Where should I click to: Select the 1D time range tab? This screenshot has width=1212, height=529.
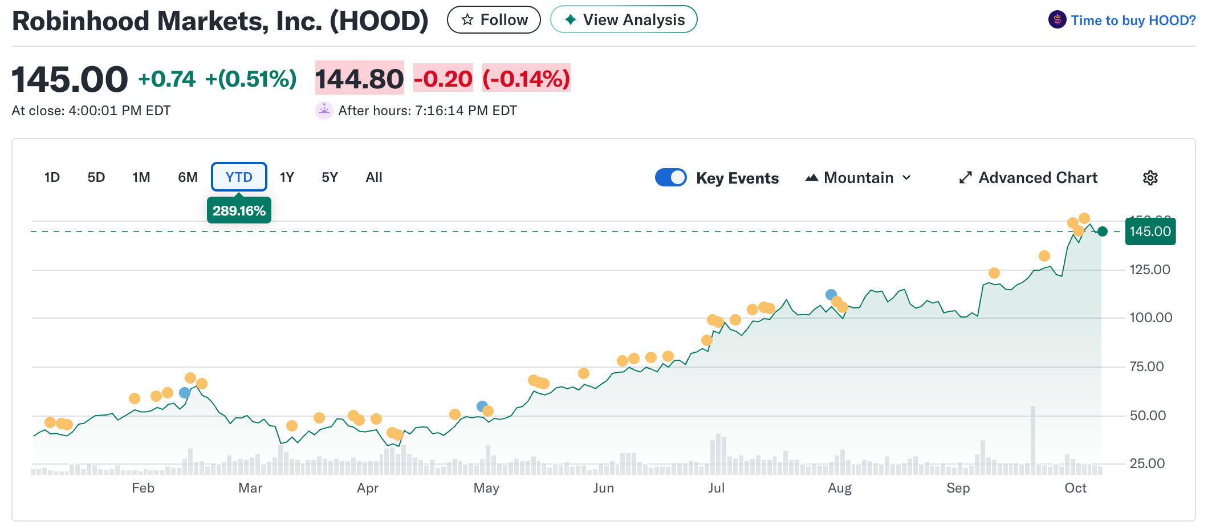[52, 177]
